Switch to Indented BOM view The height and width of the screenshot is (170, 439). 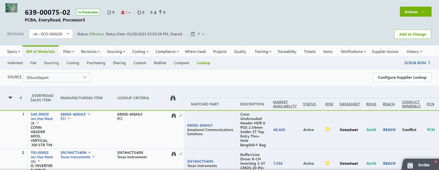click(15, 63)
